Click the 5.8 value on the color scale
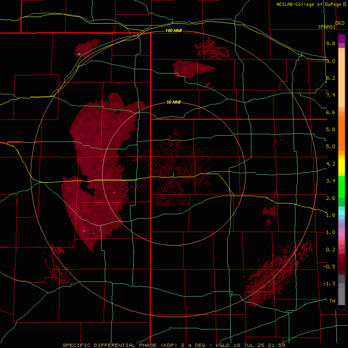Viewport: 348px width, 348px height. click(x=331, y=130)
